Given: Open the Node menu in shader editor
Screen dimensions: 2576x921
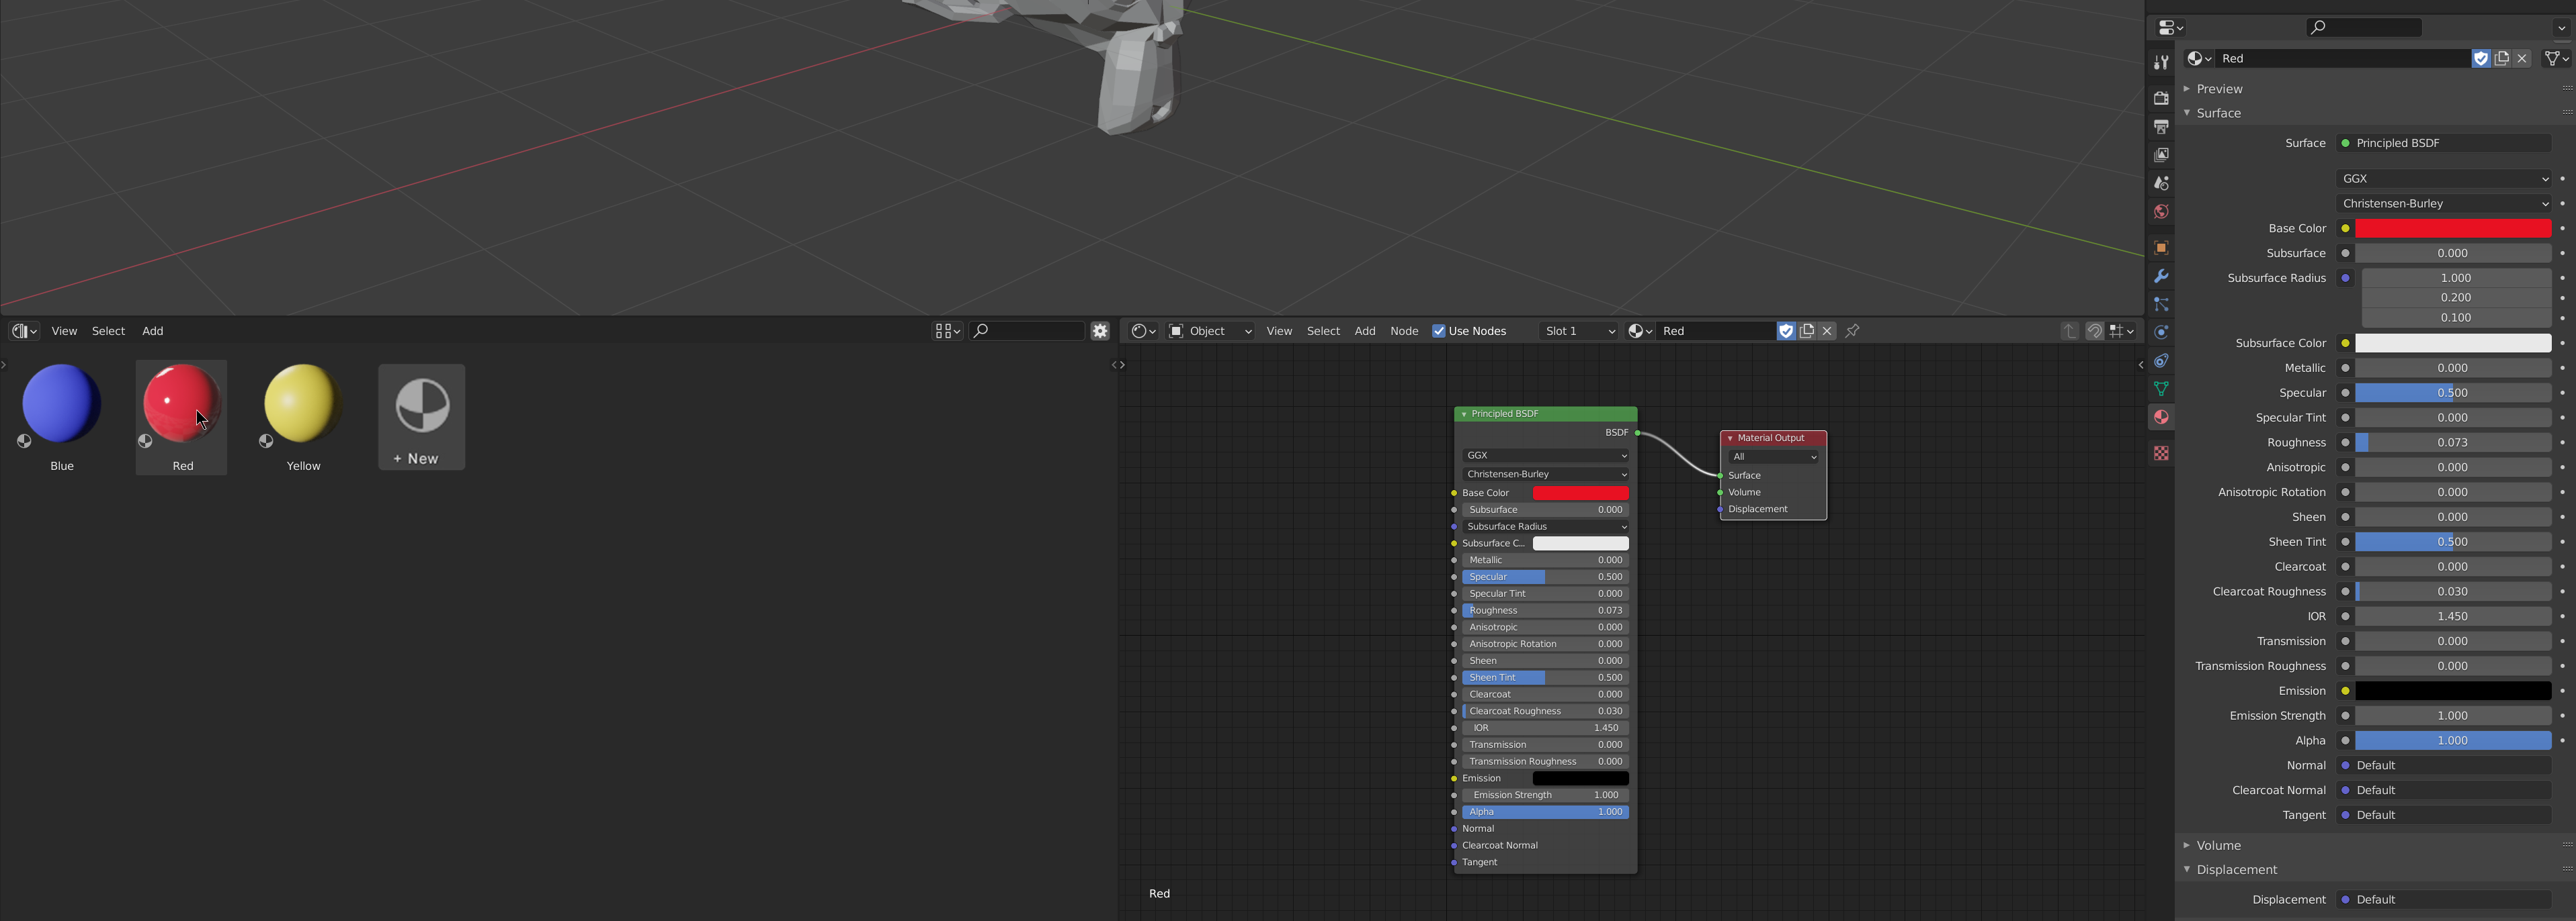Looking at the screenshot, I should point(1404,331).
